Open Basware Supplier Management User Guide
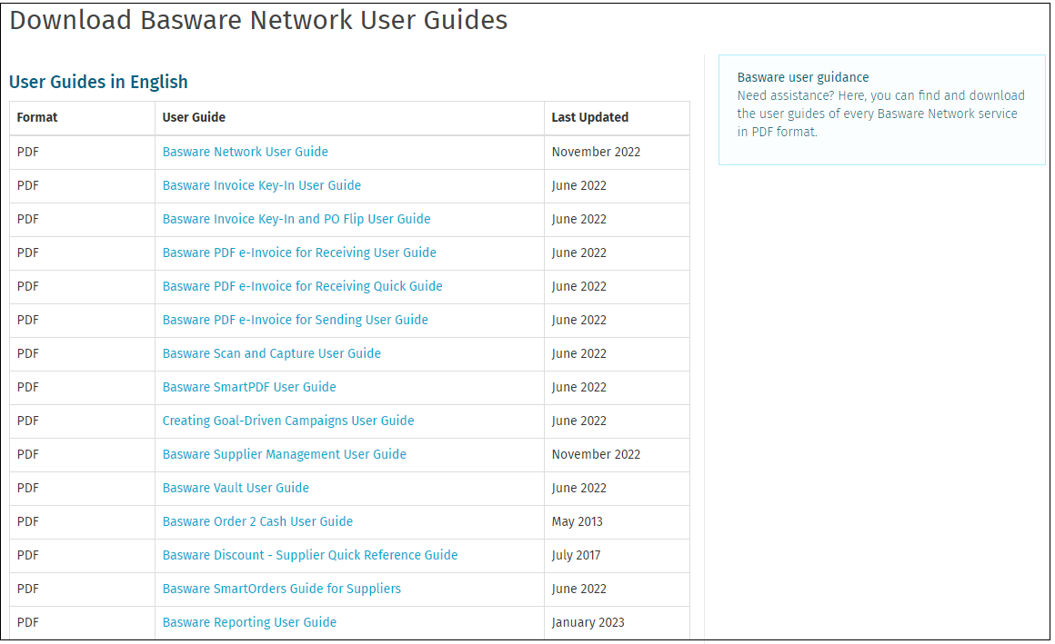This screenshot has height=644, width=1055. tap(284, 454)
